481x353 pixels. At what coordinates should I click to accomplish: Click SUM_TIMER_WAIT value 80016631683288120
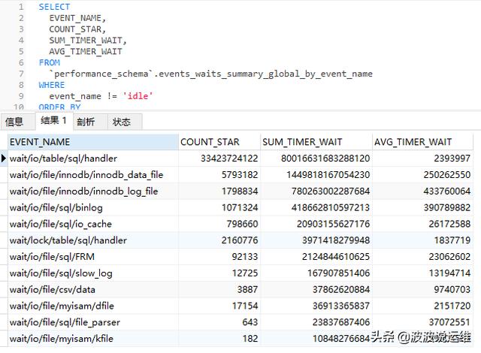pyautogui.click(x=325, y=158)
